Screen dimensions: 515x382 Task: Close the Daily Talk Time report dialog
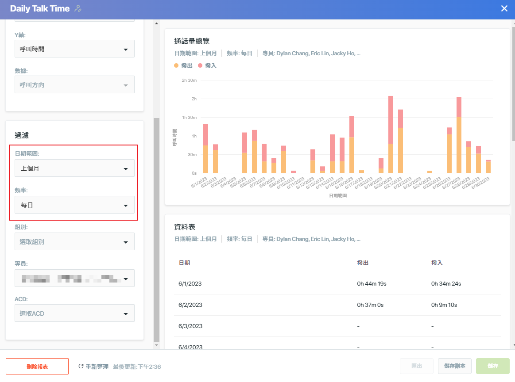[504, 8]
